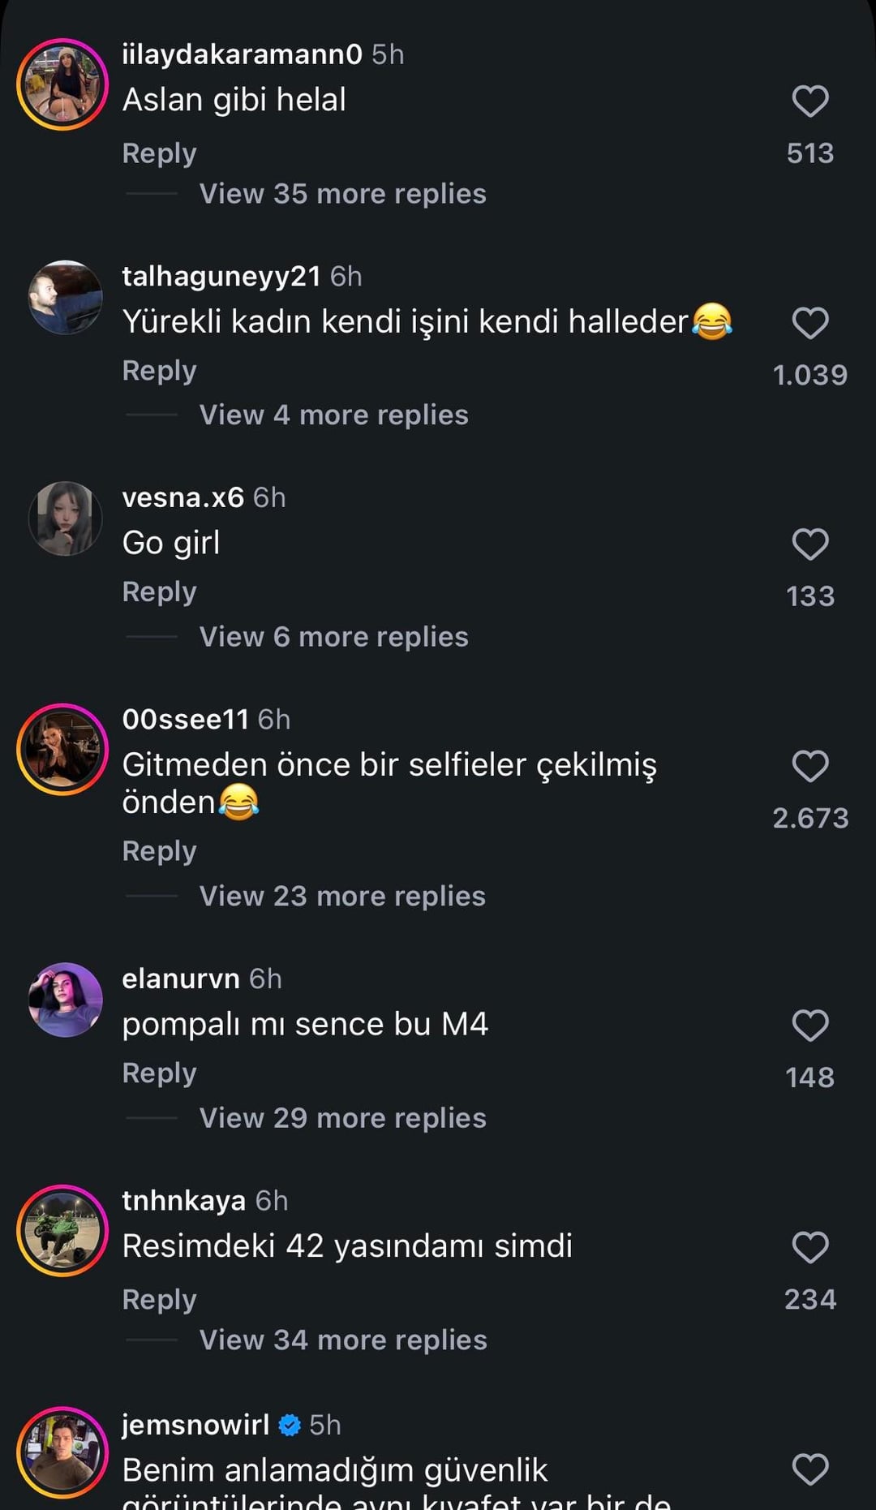The width and height of the screenshot is (876, 1510).
Task: Heart elanurvn's comment about the M4
Action: pyautogui.click(x=809, y=1026)
